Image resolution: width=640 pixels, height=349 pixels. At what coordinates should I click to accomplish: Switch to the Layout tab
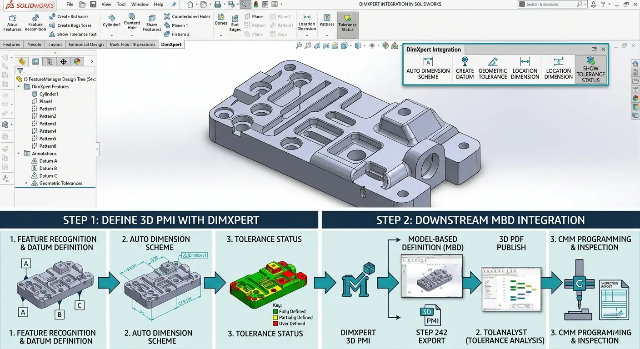(55, 45)
